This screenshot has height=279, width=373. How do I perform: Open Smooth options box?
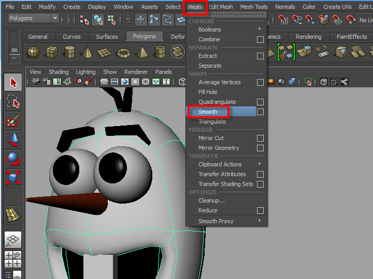260,112
